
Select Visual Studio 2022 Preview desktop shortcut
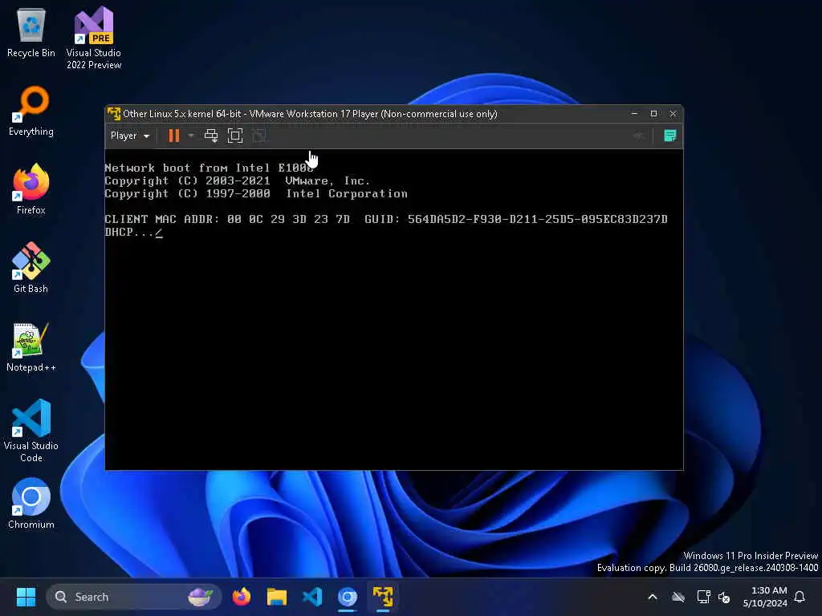click(94, 38)
